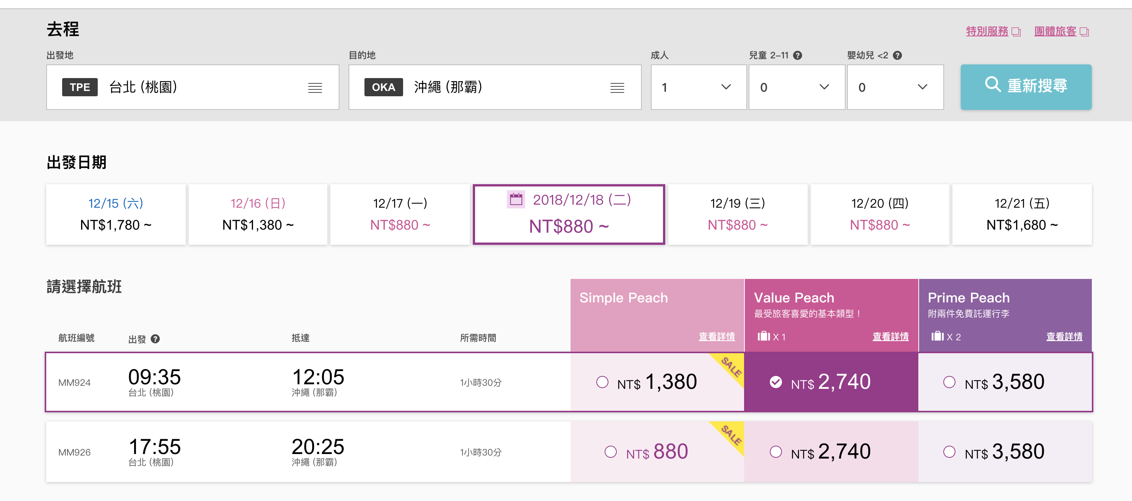Select Value Peach NT$2,740 for MM926
Screen dimensions: 1132x501
pos(831,452)
